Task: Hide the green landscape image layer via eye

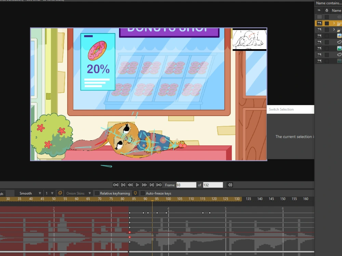Action: 319,48
